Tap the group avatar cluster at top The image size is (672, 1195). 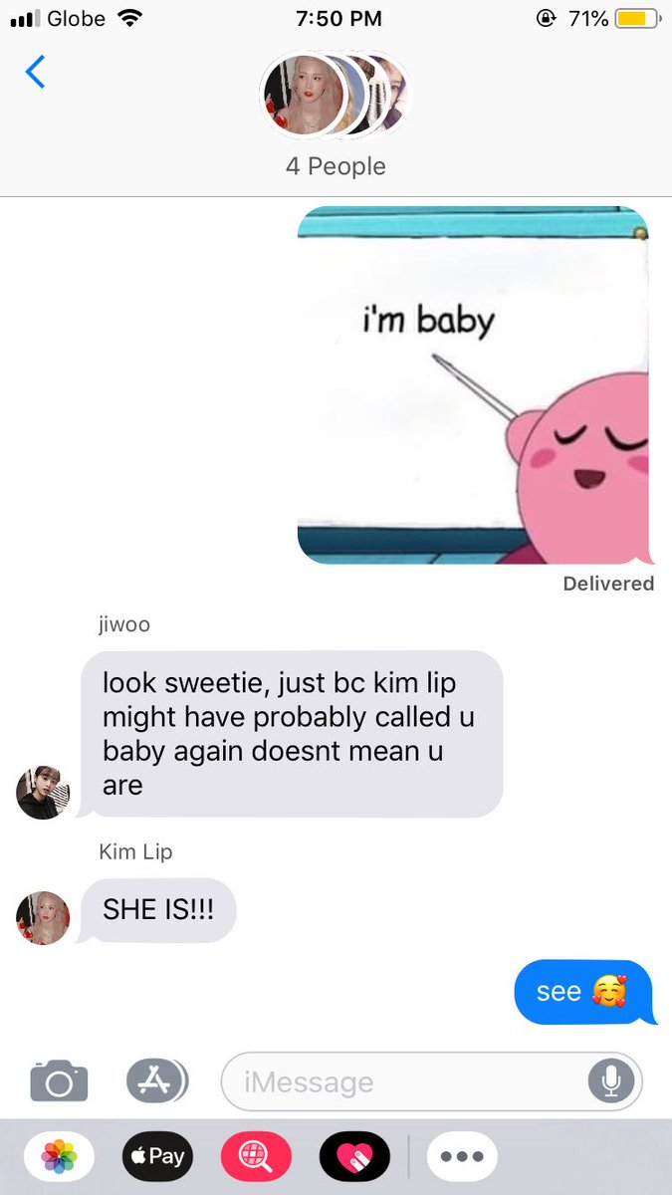coord(336,96)
